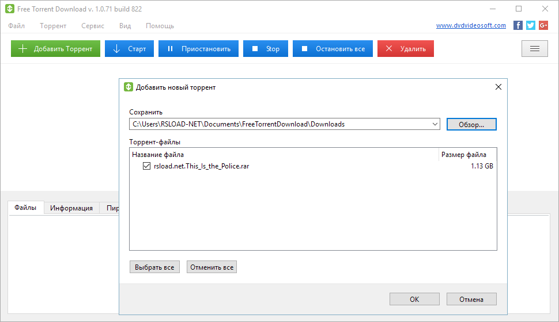Uncheck rsload.net.This_Is_the_Police.rar checkbox
The height and width of the screenshot is (322, 559).
pyautogui.click(x=146, y=166)
